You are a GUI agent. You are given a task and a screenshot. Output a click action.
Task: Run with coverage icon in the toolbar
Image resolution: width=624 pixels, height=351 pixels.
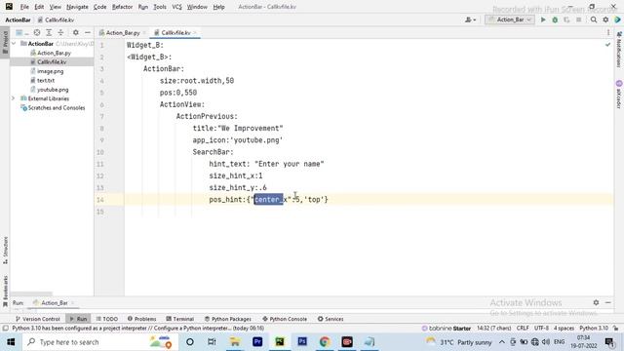(x=566, y=19)
